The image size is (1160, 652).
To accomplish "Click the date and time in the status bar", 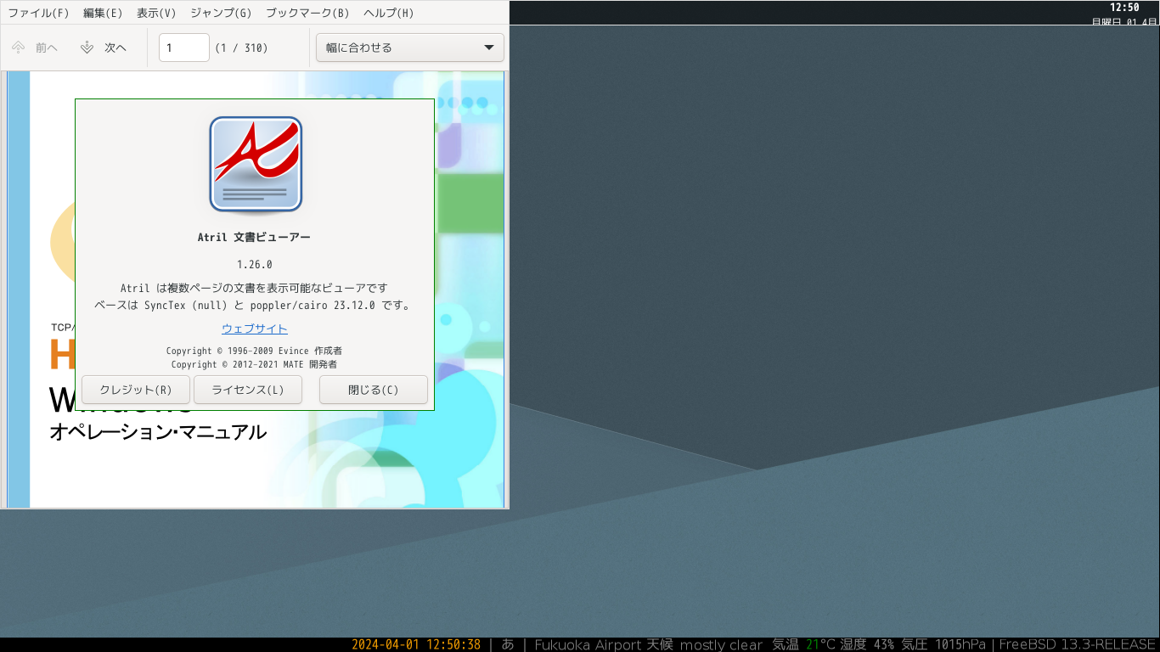I will coord(416,644).
